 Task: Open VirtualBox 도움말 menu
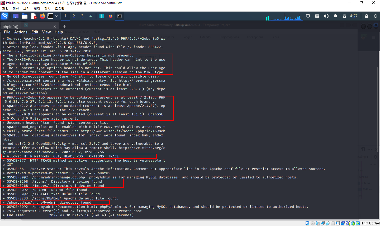60,9
